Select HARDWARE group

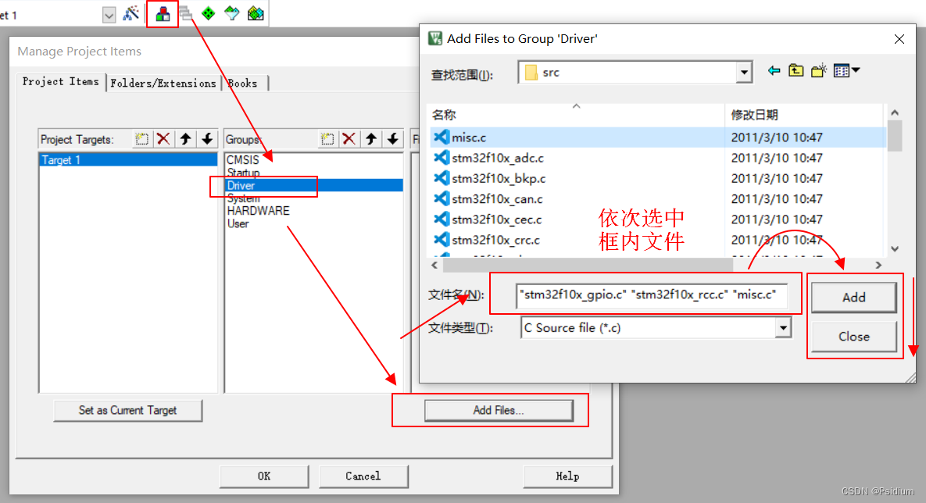click(x=258, y=211)
